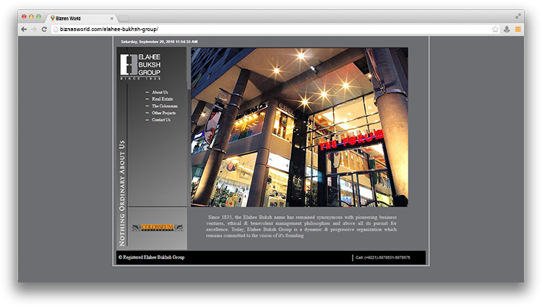Go to the Real Estate link

tap(162, 99)
